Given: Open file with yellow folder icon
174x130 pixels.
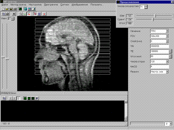Looking at the screenshot, I should coord(7,9).
